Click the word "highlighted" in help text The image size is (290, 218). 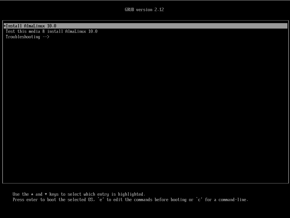point(132,194)
